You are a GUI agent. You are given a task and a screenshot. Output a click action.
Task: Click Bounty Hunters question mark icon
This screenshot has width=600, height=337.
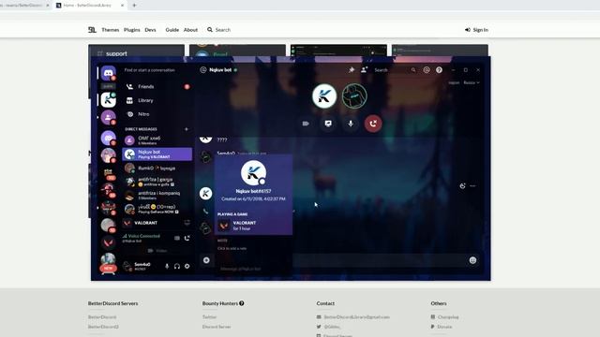[x=242, y=303]
